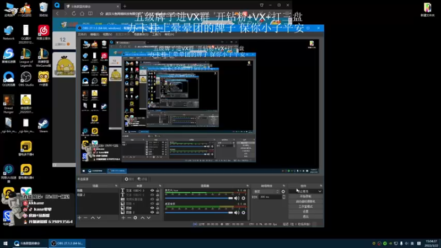Open the 工具(T) menu in OBS
The width and height of the screenshot is (441, 248).
tap(157, 34)
